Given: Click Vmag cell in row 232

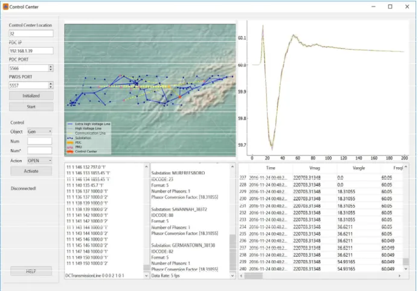Looking at the screenshot, I should tap(315, 213).
